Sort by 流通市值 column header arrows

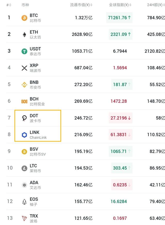point(91,5)
